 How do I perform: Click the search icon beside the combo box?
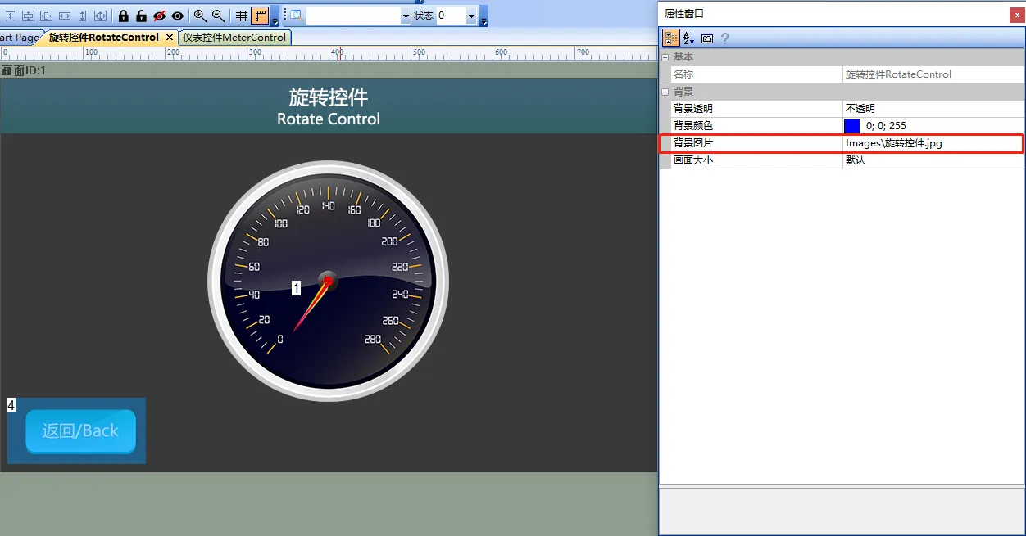[296, 16]
